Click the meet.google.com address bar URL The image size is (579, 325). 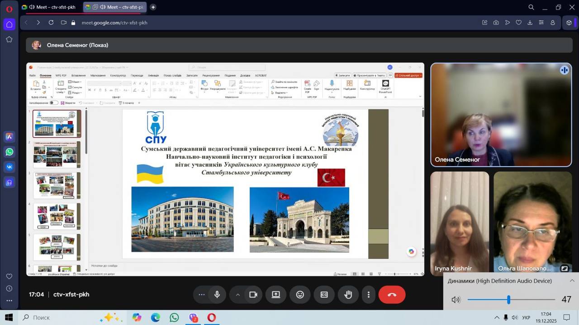coord(114,23)
